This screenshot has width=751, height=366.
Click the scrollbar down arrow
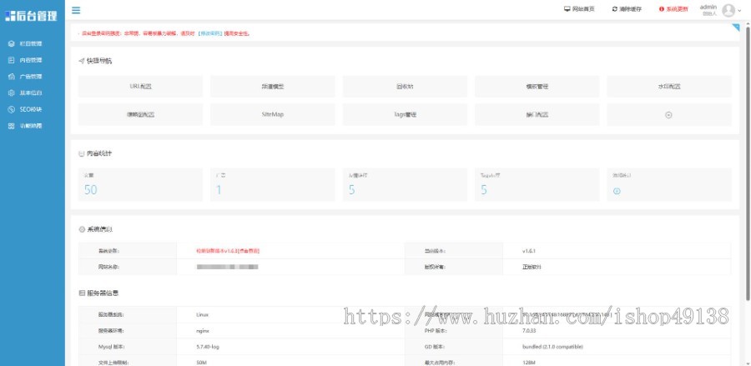click(x=748, y=363)
